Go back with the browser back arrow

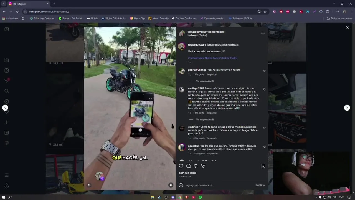pos(4,12)
